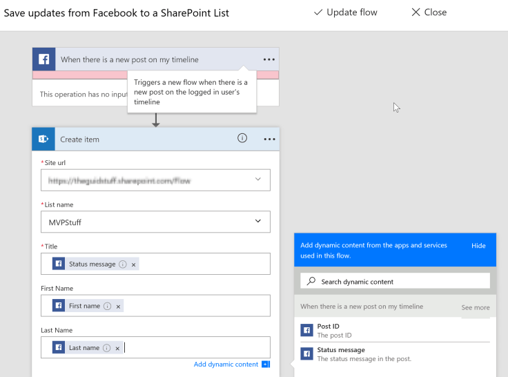
Task: Open trigger card ellipsis menu
Action: 269,59
